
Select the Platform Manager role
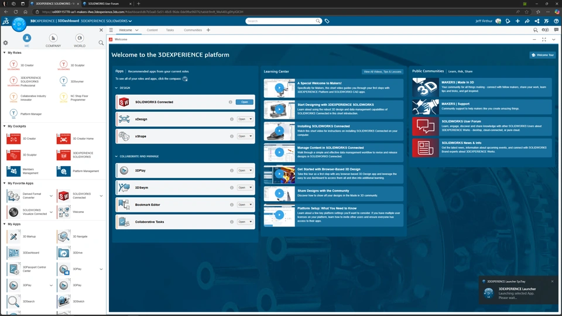pos(25,114)
